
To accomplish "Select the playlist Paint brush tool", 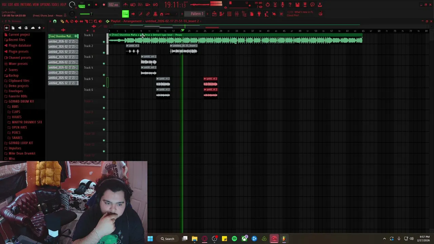I will click(x=67, y=21).
